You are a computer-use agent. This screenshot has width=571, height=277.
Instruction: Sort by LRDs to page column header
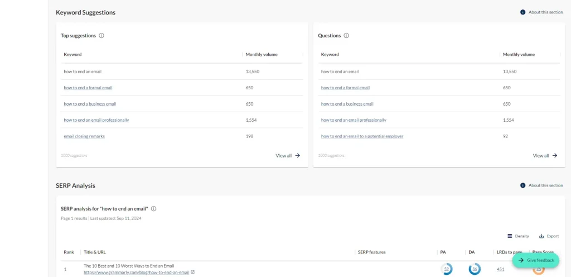(510, 252)
